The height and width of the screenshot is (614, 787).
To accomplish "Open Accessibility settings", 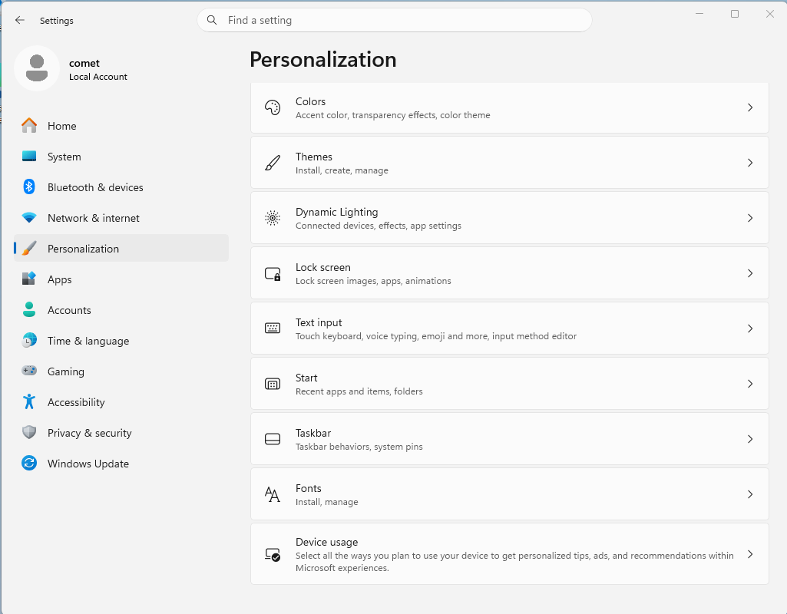I will (x=121, y=402).
